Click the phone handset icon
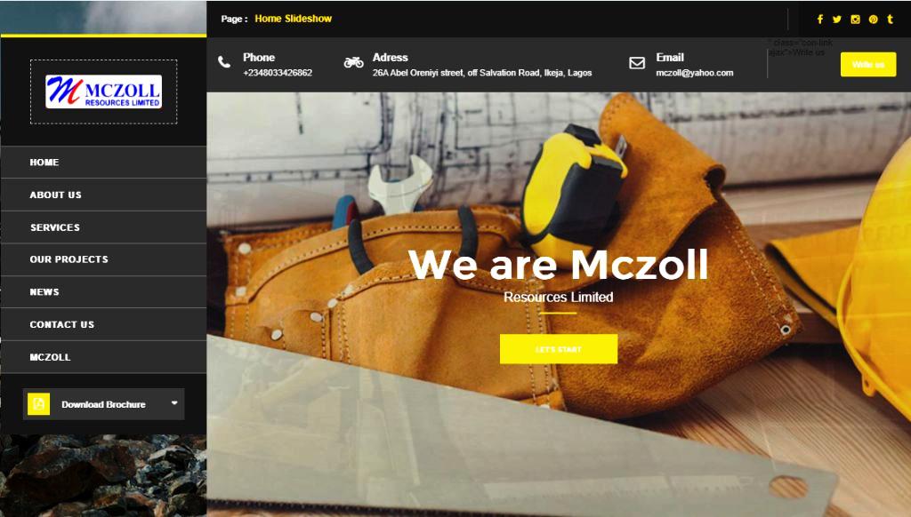911x517 pixels. 224,62
